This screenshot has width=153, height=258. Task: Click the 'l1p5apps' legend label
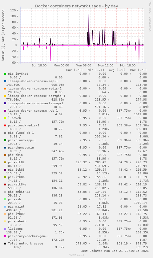(x=15, y=229)
